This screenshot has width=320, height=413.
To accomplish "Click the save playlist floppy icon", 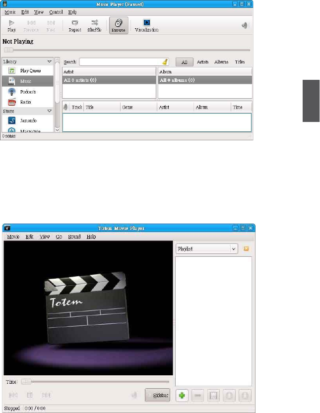I will point(213,395).
